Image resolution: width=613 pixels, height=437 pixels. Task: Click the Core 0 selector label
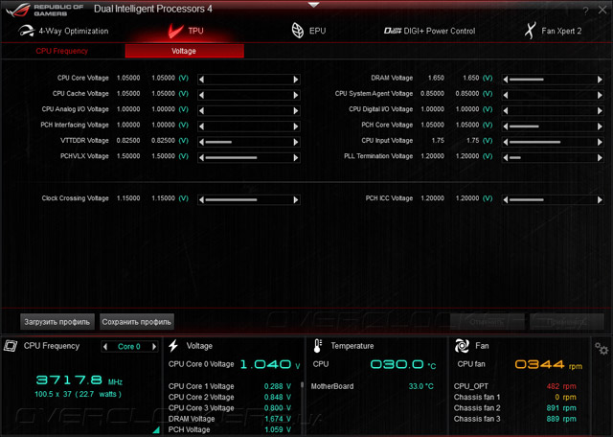129,347
